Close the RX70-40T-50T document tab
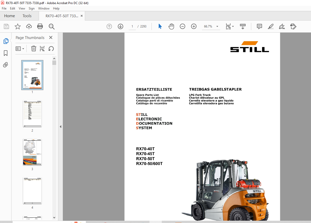The height and width of the screenshot is (223, 311). click(x=82, y=16)
